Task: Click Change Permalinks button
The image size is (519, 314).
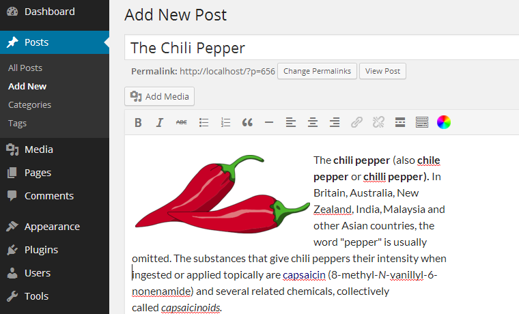Action: point(317,71)
